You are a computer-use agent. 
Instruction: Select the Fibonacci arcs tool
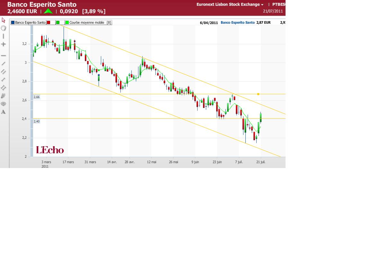tap(3, 104)
